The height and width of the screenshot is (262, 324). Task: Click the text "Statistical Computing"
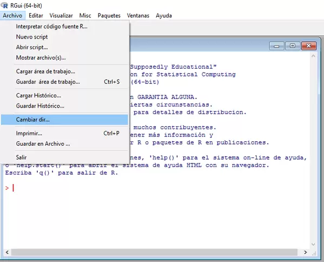[196, 75]
